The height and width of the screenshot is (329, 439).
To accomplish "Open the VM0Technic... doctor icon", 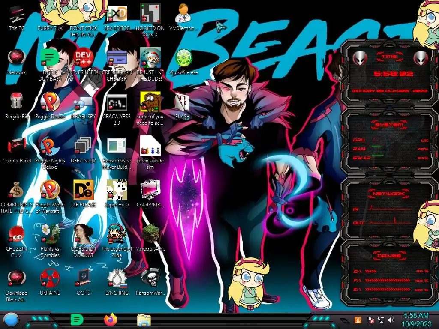I will [x=183, y=18].
